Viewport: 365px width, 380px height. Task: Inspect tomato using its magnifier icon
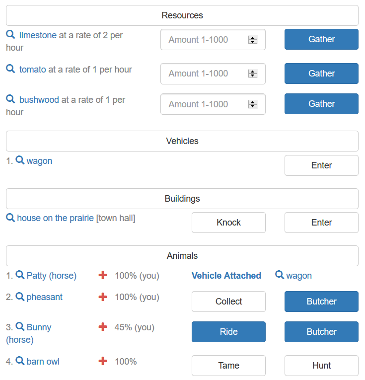pyautogui.click(x=10, y=69)
